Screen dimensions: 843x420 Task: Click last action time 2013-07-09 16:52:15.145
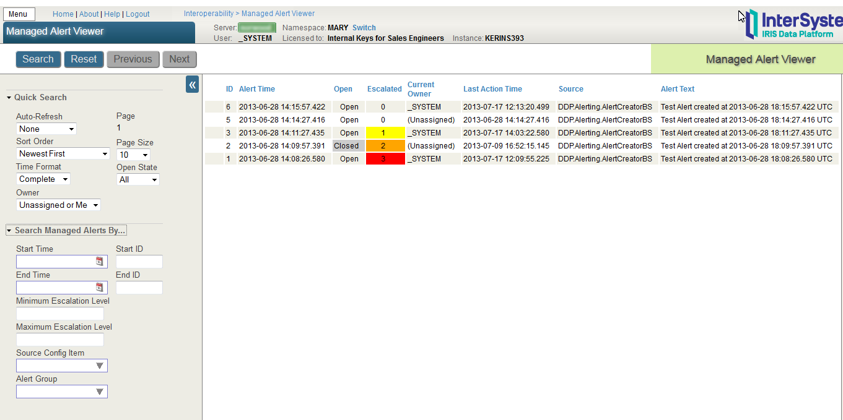pyautogui.click(x=506, y=146)
